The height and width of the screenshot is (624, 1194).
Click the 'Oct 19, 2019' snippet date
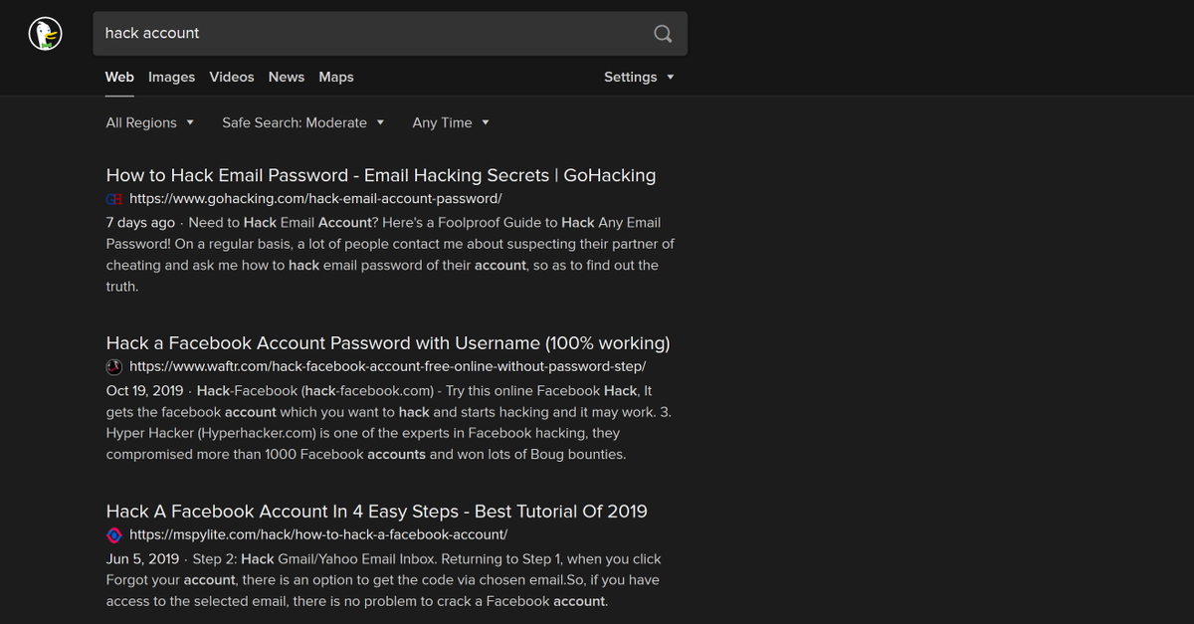pos(145,391)
